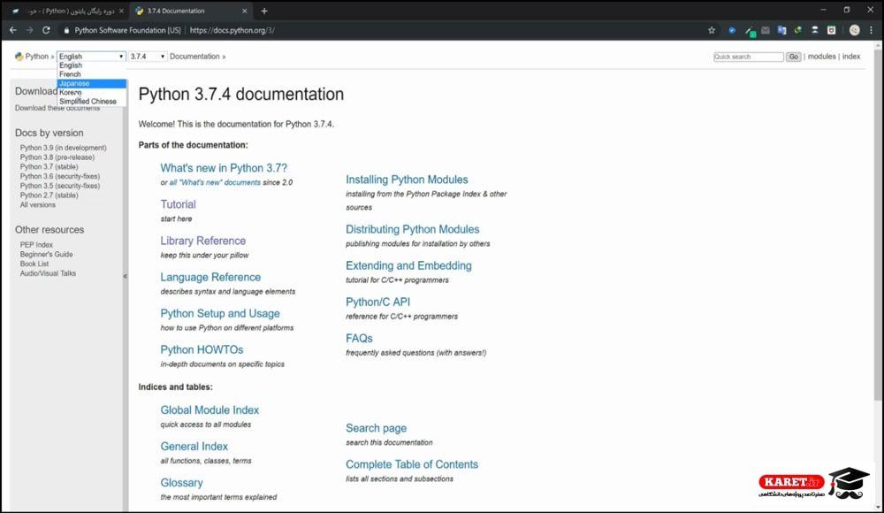Screen dimensions: 884x513
Task: Collapse the sidebar with the arrow handle
Action: pyautogui.click(x=126, y=276)
